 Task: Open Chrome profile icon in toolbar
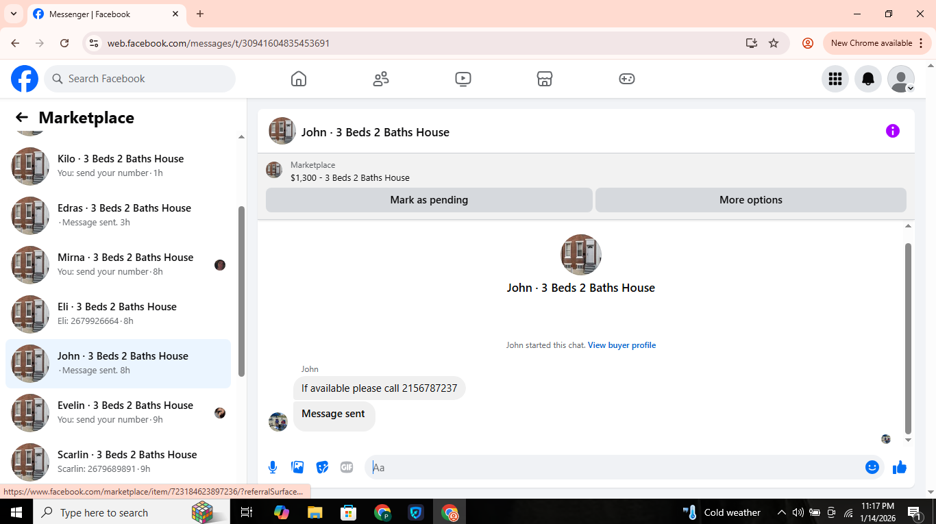click(x=808, y=43)
